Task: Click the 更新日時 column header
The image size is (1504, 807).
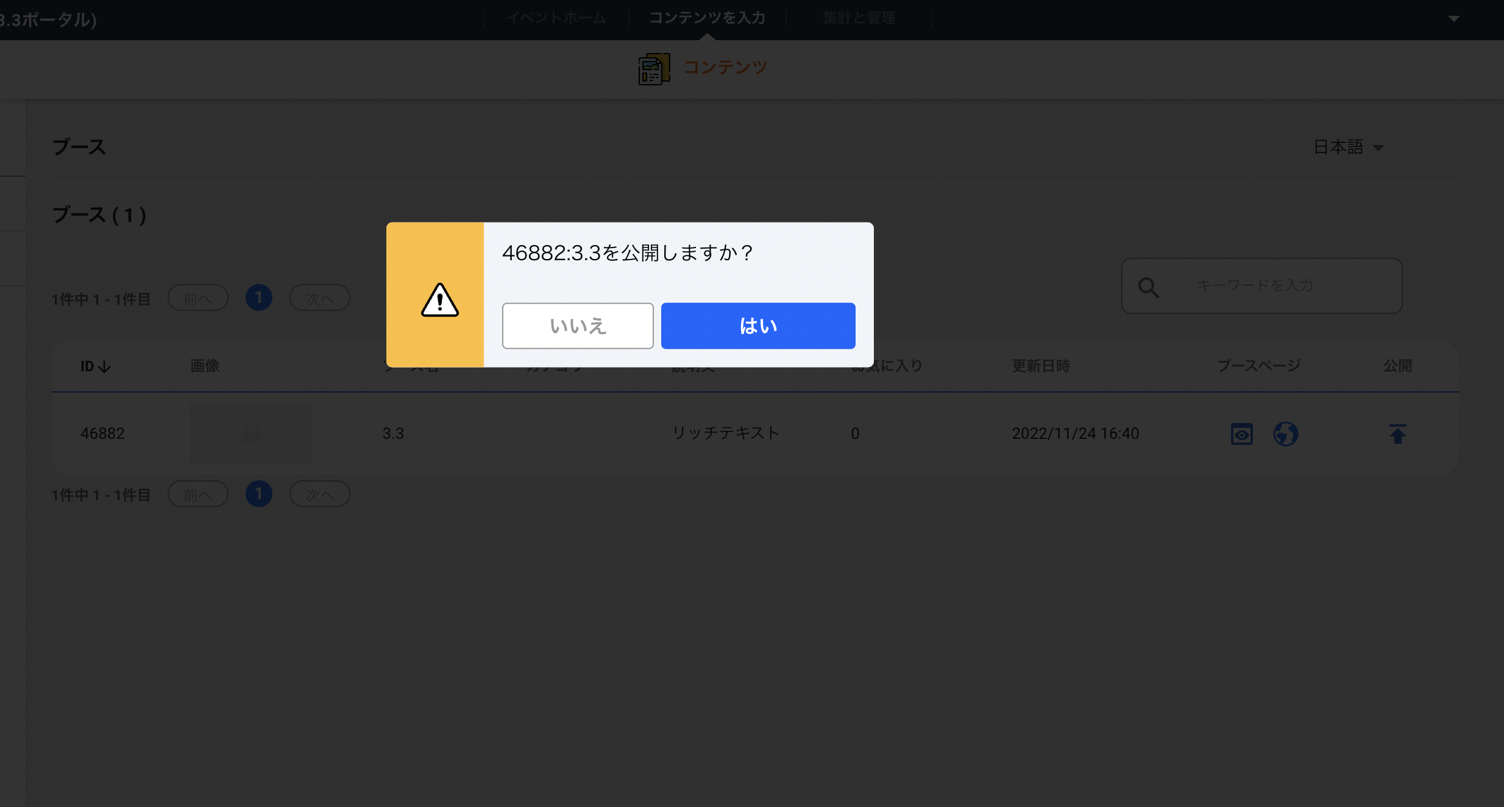Action: tap(1041, 366)
